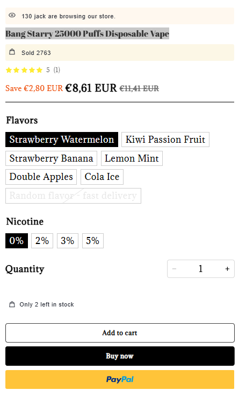The image size is (246, 397).
Task: Select Kiwi Passion Fruit flavor
Action: click(165, 140)
